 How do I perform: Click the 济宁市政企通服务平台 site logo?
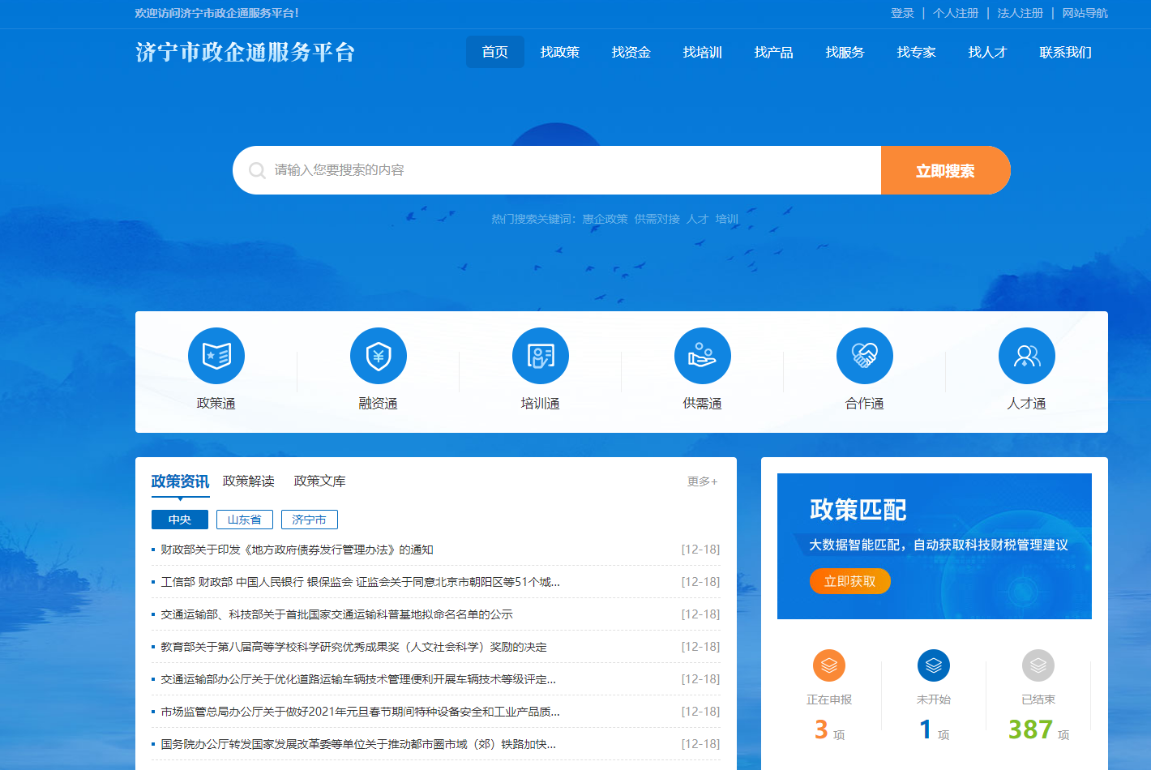click(x=246, y=53)
